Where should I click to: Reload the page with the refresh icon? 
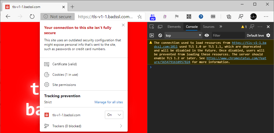tap(32, 17)
